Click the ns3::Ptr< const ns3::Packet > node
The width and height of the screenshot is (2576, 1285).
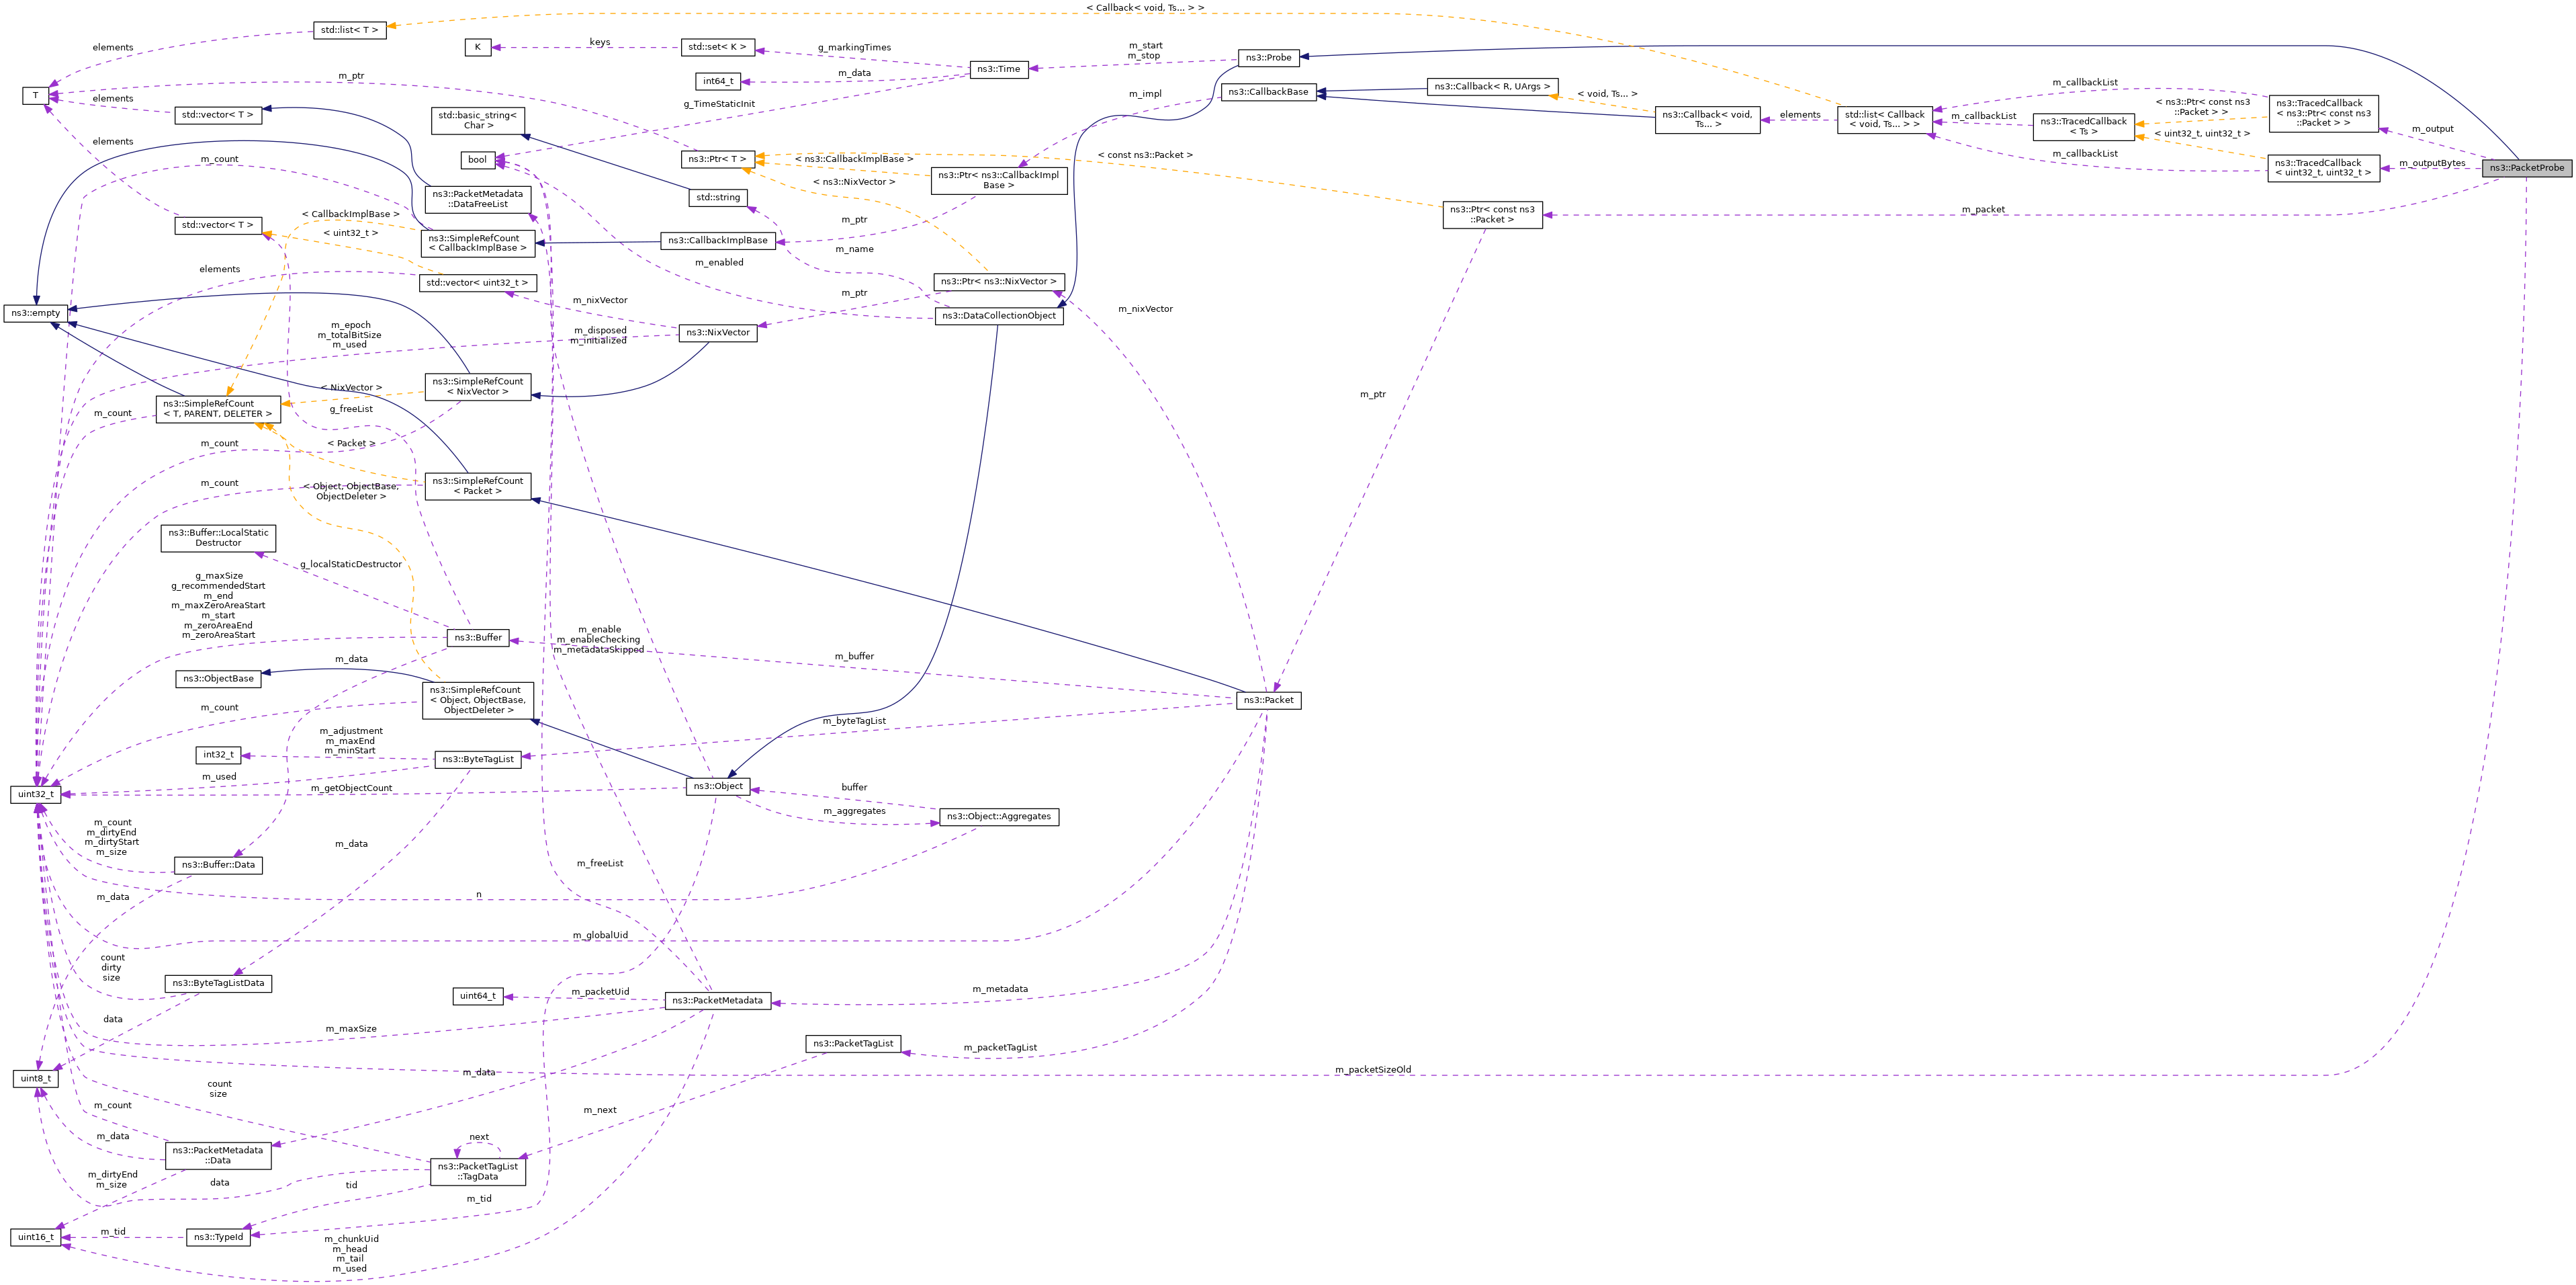click(x=1492, y=215)
